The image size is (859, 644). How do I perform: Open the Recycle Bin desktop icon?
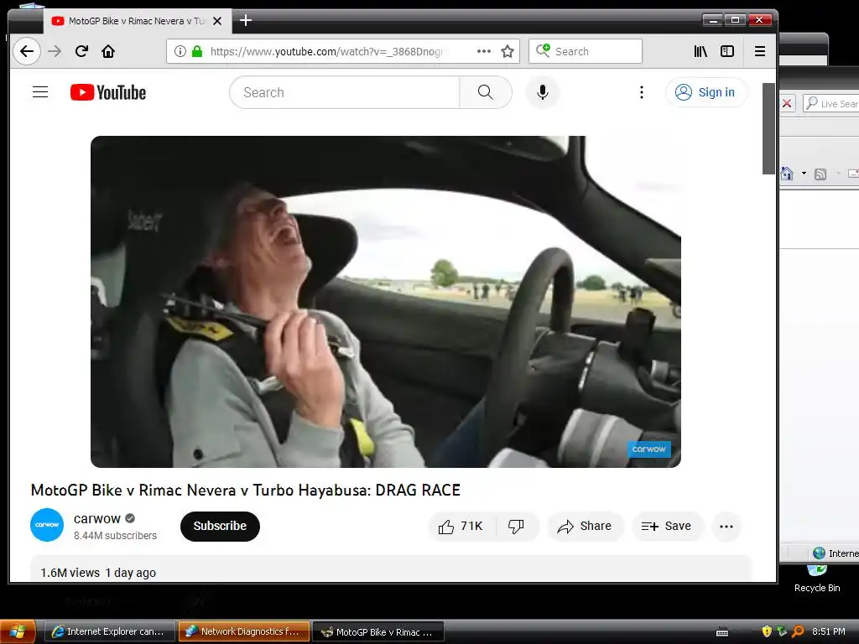817,579
